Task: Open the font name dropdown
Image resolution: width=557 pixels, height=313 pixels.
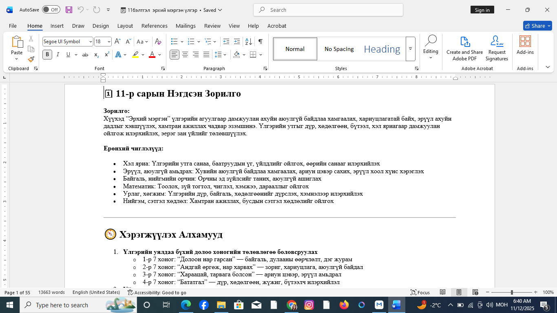Action: [x=91, y=42]
